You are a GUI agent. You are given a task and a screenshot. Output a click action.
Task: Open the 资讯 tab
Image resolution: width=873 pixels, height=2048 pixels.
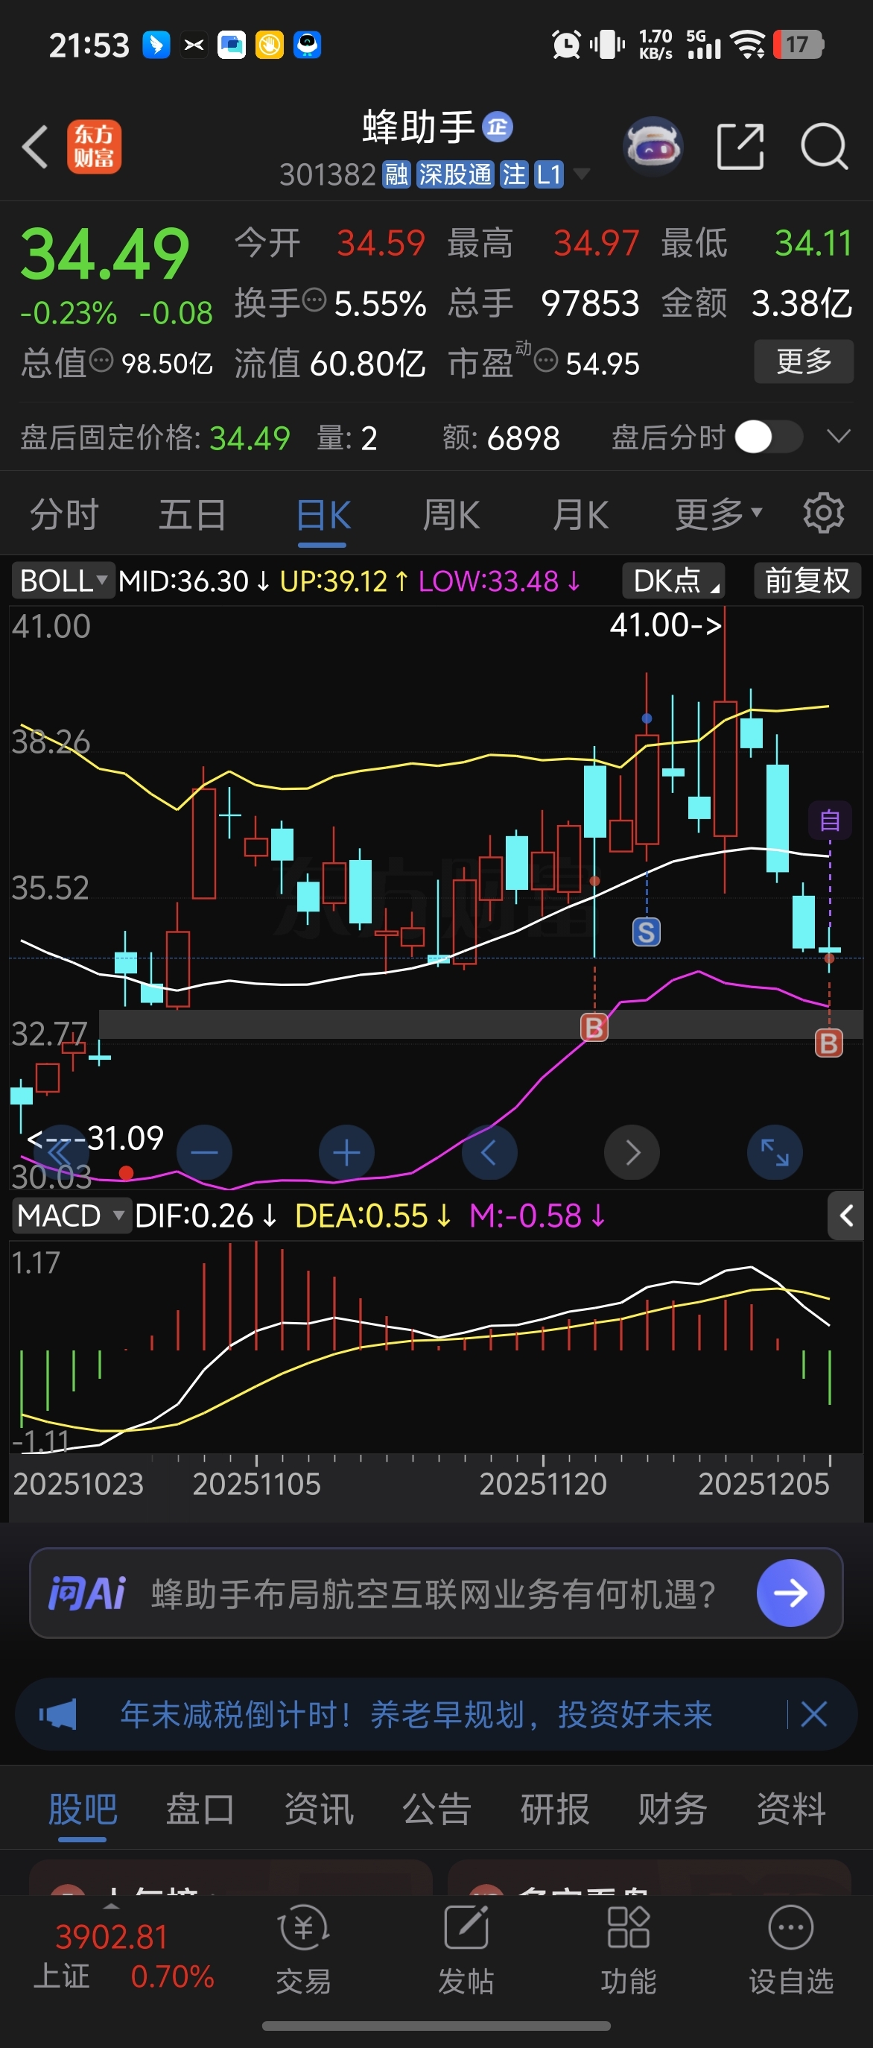pyautogui.click(x=319, y=1809)
